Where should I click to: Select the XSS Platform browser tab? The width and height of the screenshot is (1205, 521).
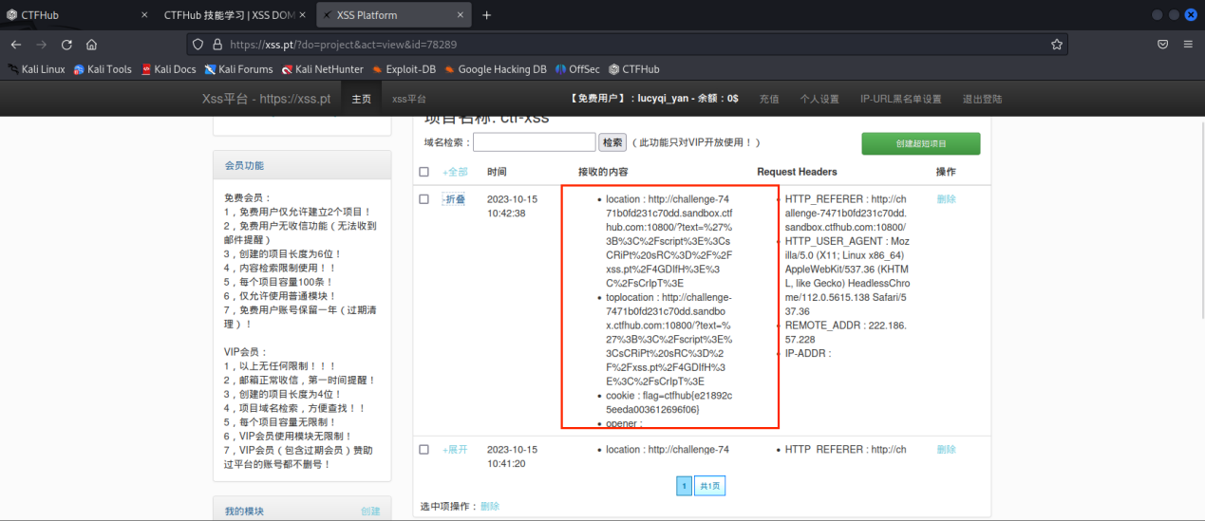pos(392,15)
